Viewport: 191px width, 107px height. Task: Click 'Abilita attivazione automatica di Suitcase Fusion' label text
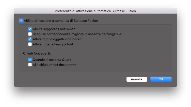tap(61, 21)
